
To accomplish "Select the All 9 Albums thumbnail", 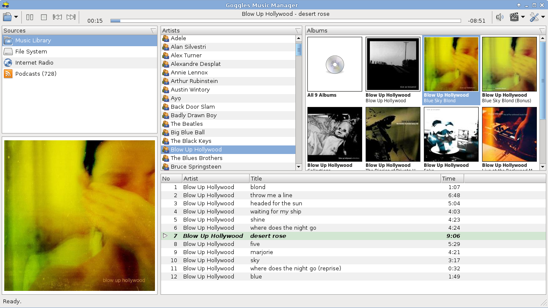I will [x=334, y=64].
